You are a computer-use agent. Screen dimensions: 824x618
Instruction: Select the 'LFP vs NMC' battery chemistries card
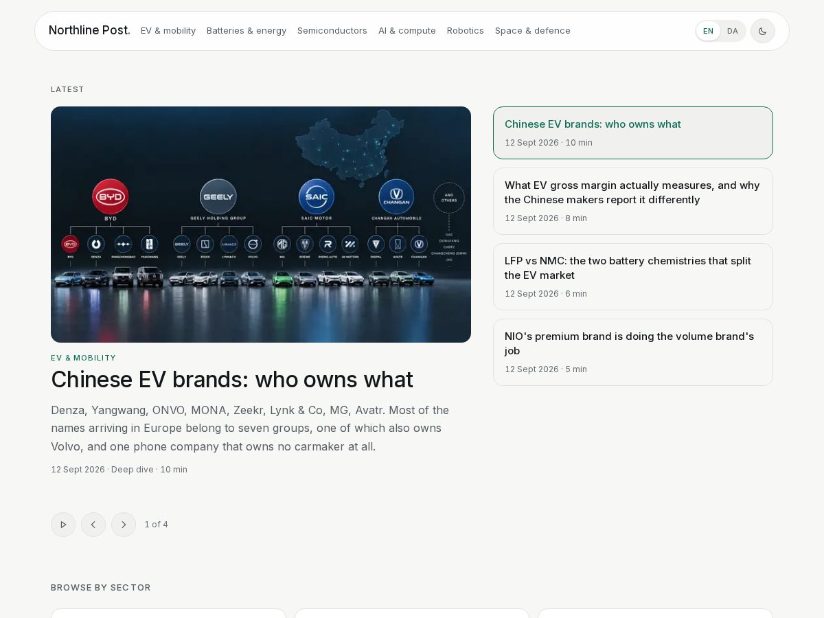click(x=633, y=277)
